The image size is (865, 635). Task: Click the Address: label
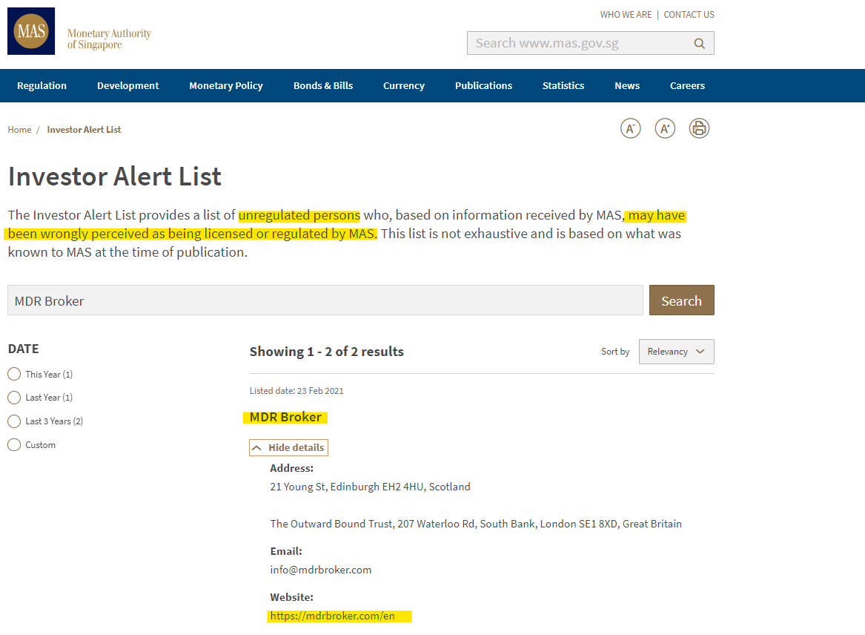[x=292, y=468]
